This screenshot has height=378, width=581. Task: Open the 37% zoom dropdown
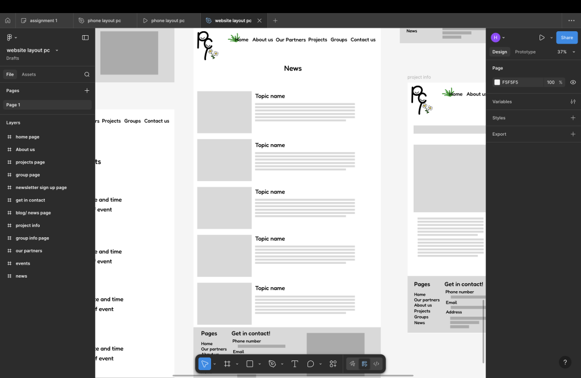(565, 52)
